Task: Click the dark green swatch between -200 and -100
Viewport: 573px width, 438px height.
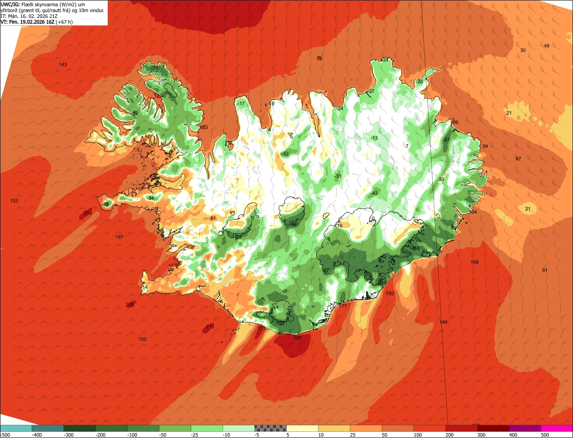Action: (111, 428)
